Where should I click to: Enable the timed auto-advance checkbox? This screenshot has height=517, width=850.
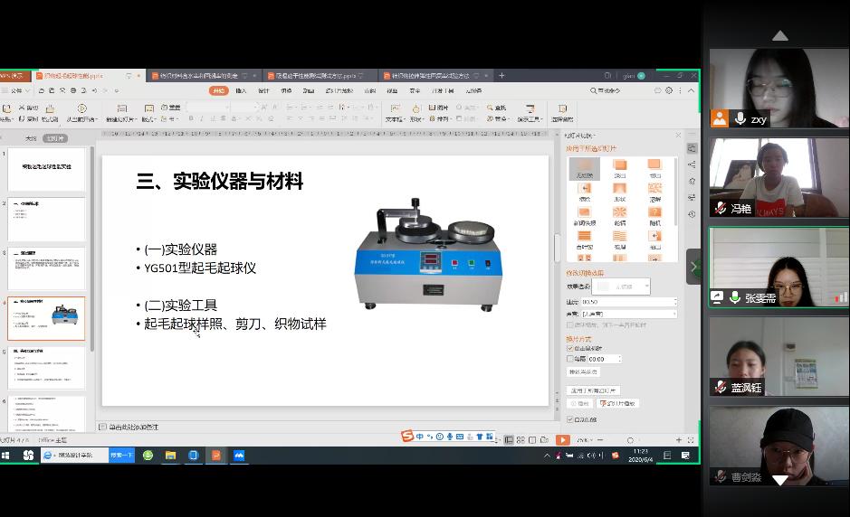pos(569,359)
